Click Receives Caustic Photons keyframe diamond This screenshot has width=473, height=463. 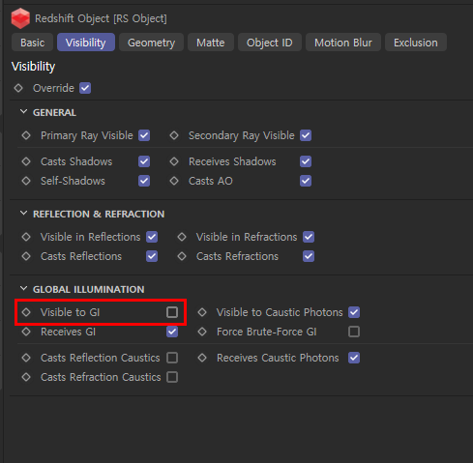coord(202,358)
